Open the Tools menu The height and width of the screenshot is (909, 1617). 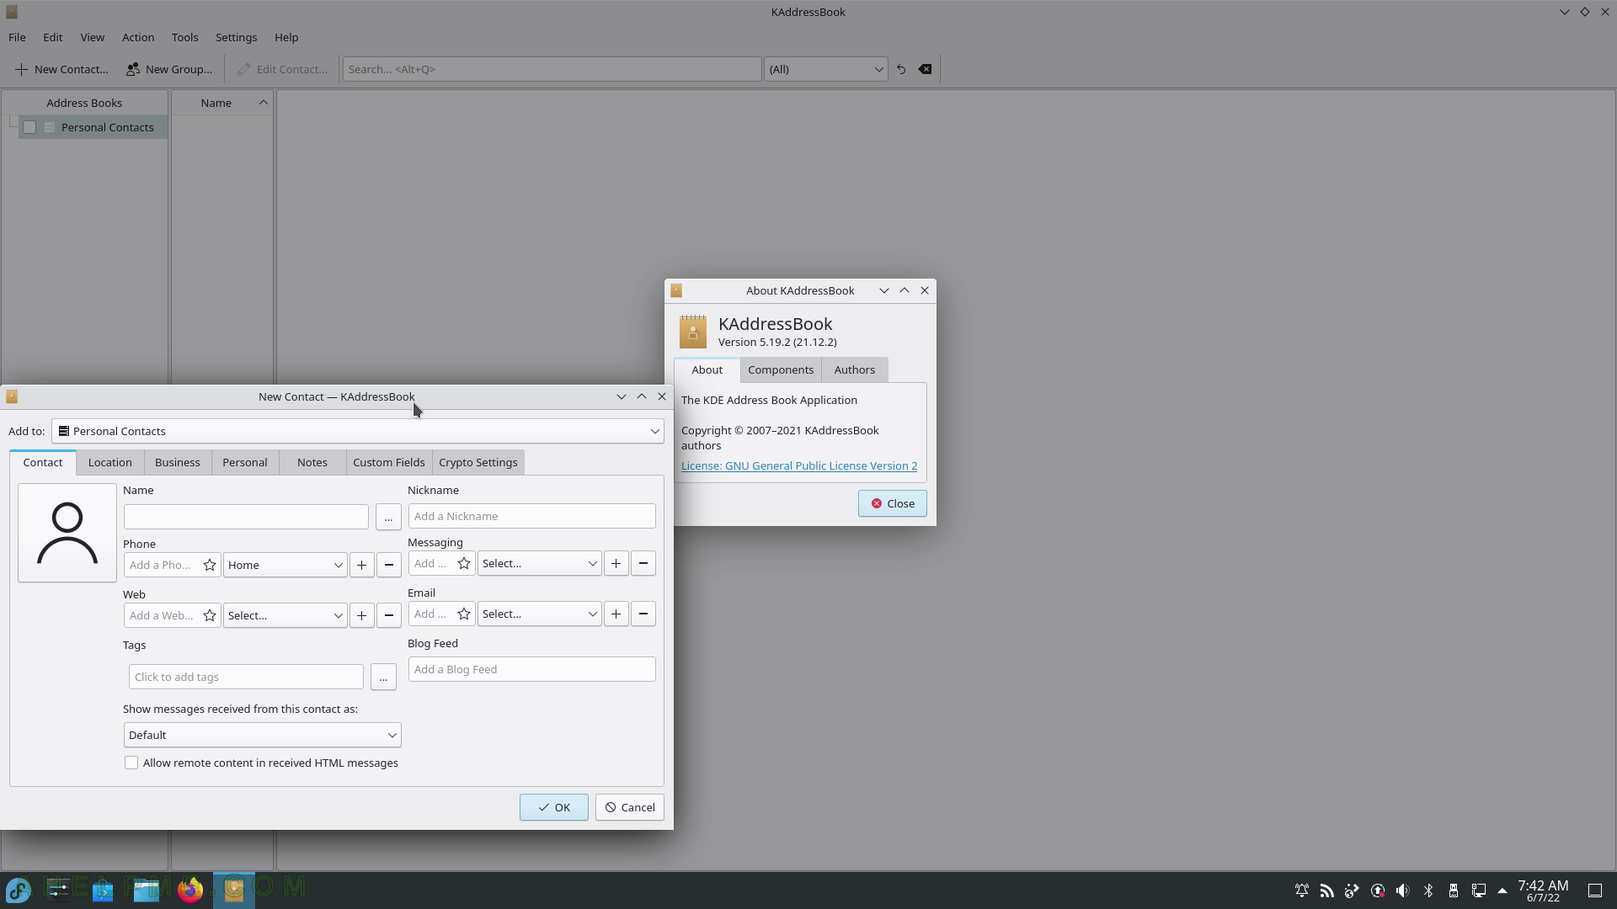coord(184,37)
